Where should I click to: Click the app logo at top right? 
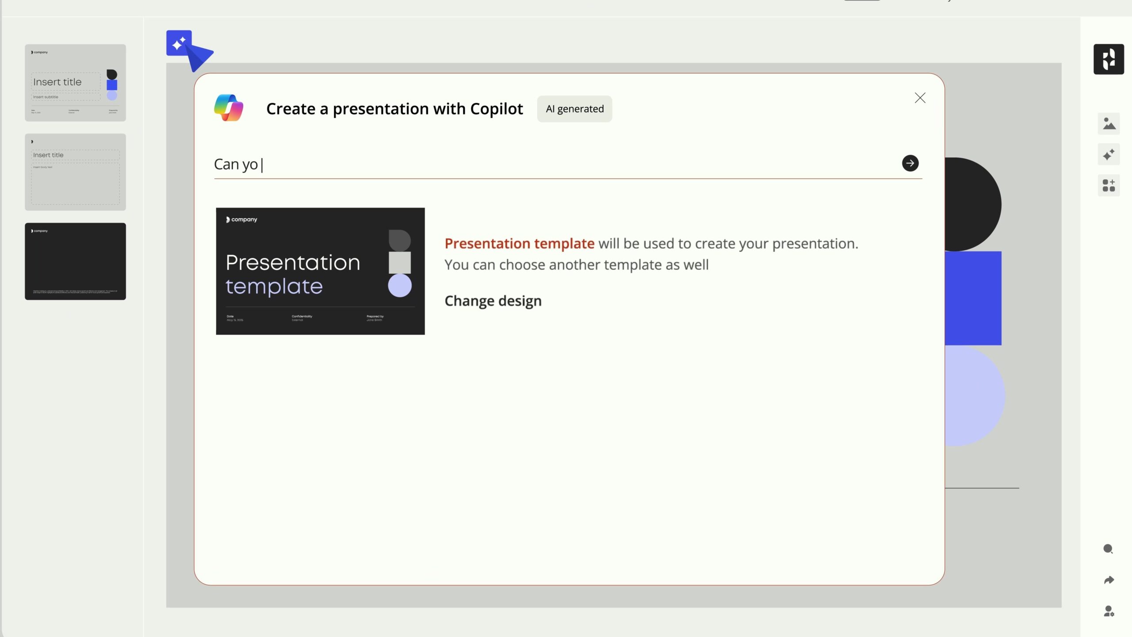(1109, 59)
